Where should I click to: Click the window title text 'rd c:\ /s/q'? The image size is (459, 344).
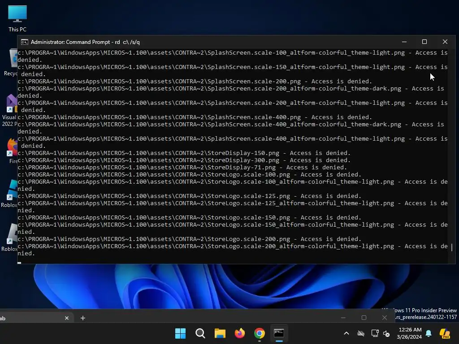[x=127, y=42]
